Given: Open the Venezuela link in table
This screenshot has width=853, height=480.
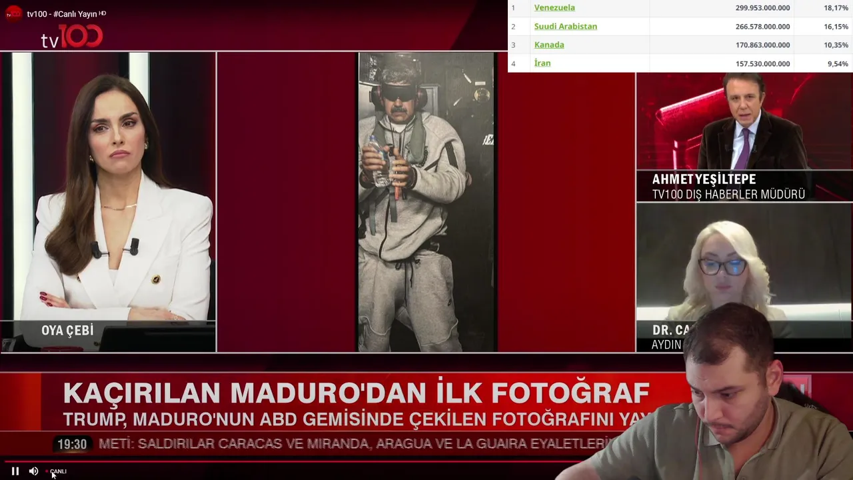Looking at the screenshot, I should coord(554,7).
